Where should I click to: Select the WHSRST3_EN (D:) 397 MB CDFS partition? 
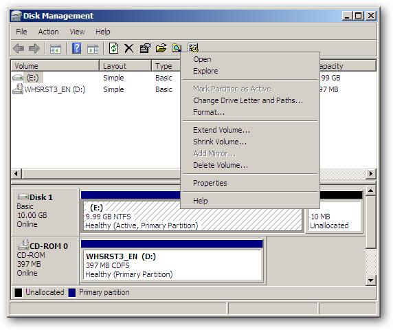(x=172, y=265)
